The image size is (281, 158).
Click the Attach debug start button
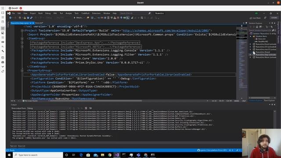[x=78, y=18]
